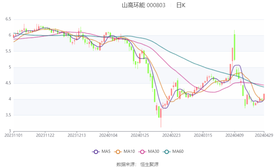The height and width of the screenshot is (167, 275).
Task: Click the y-axis value 5.5
Action: click(8, 51)
